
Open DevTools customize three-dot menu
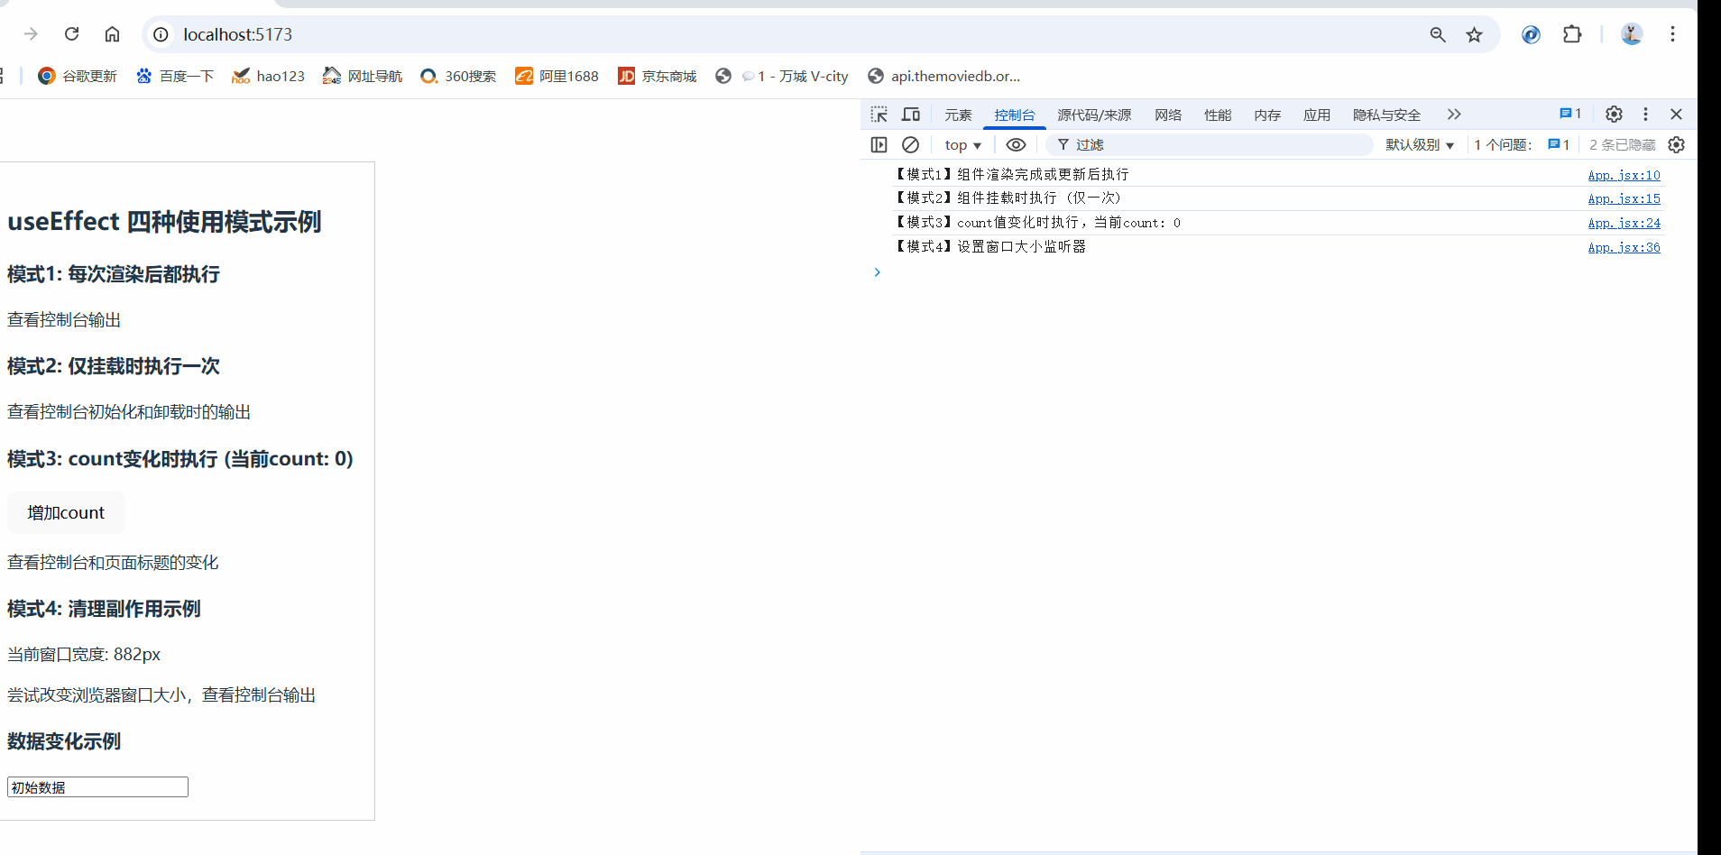[x=1645, y=115]
